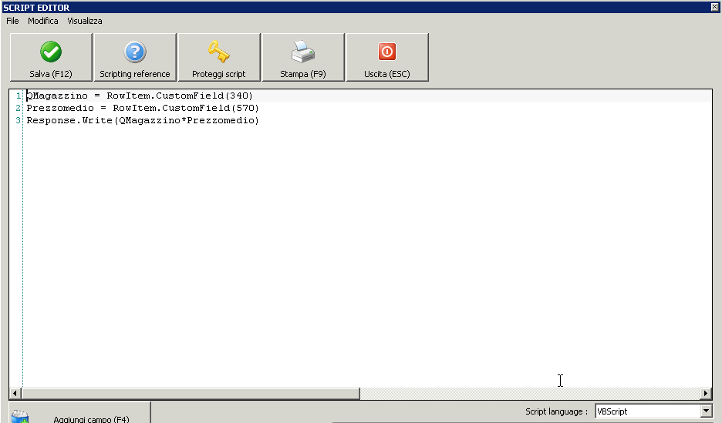This screenshot has height=423, width=722.
Task: Click the red Uscita (ESC) exit button
Action: 386,57
